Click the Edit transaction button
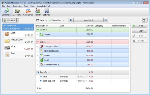 (140, 36)
